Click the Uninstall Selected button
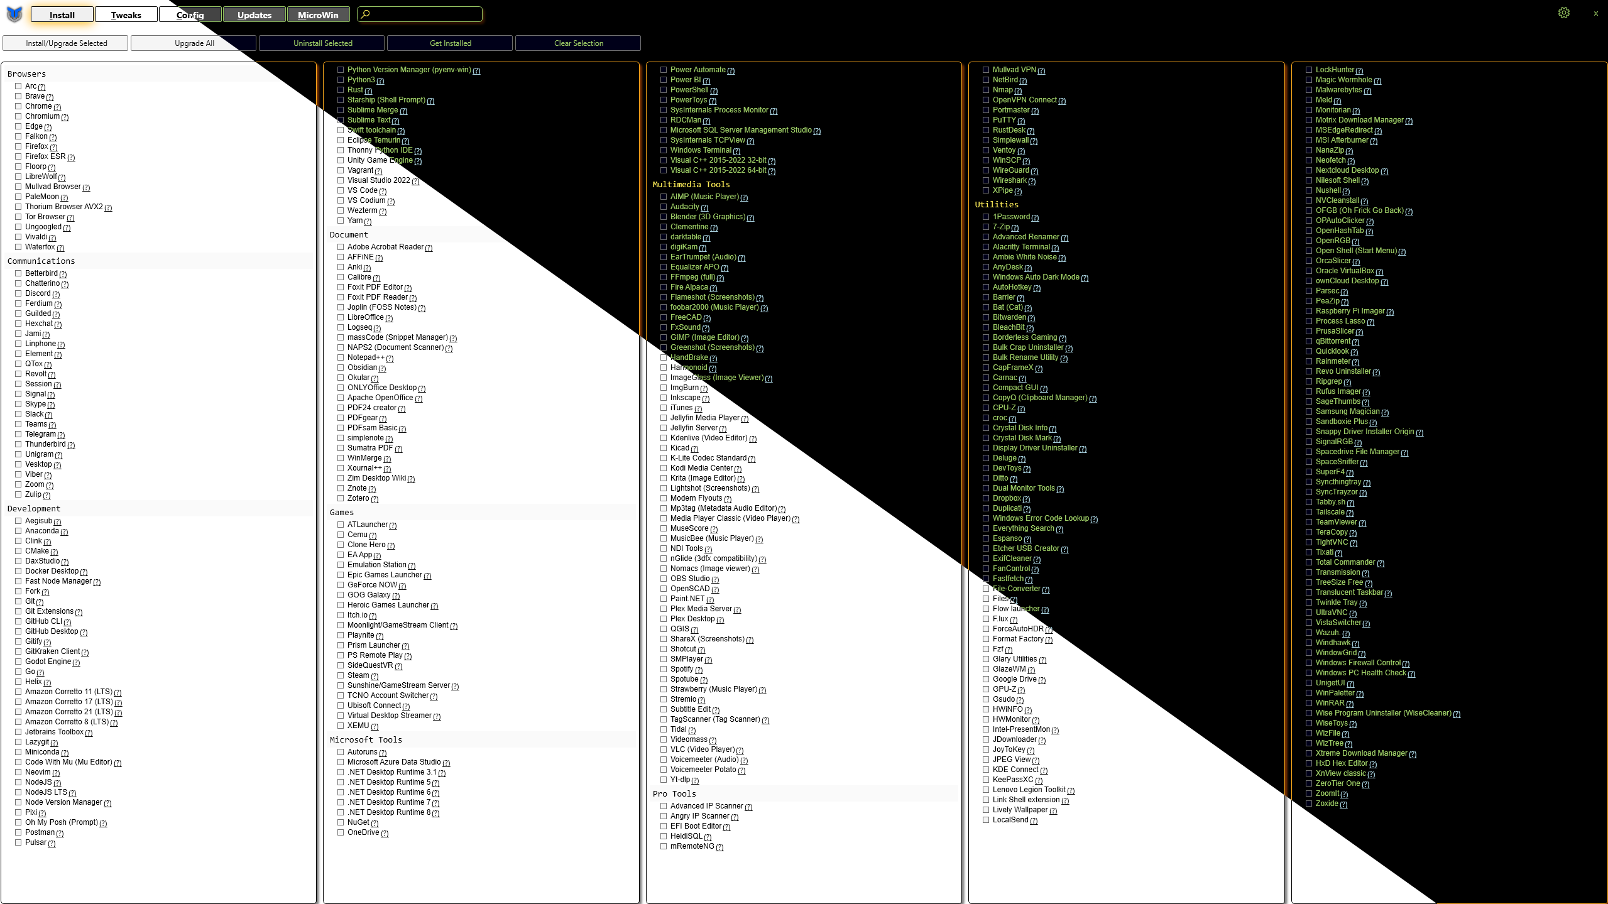The image size is (1608, 904). [322, 43]
